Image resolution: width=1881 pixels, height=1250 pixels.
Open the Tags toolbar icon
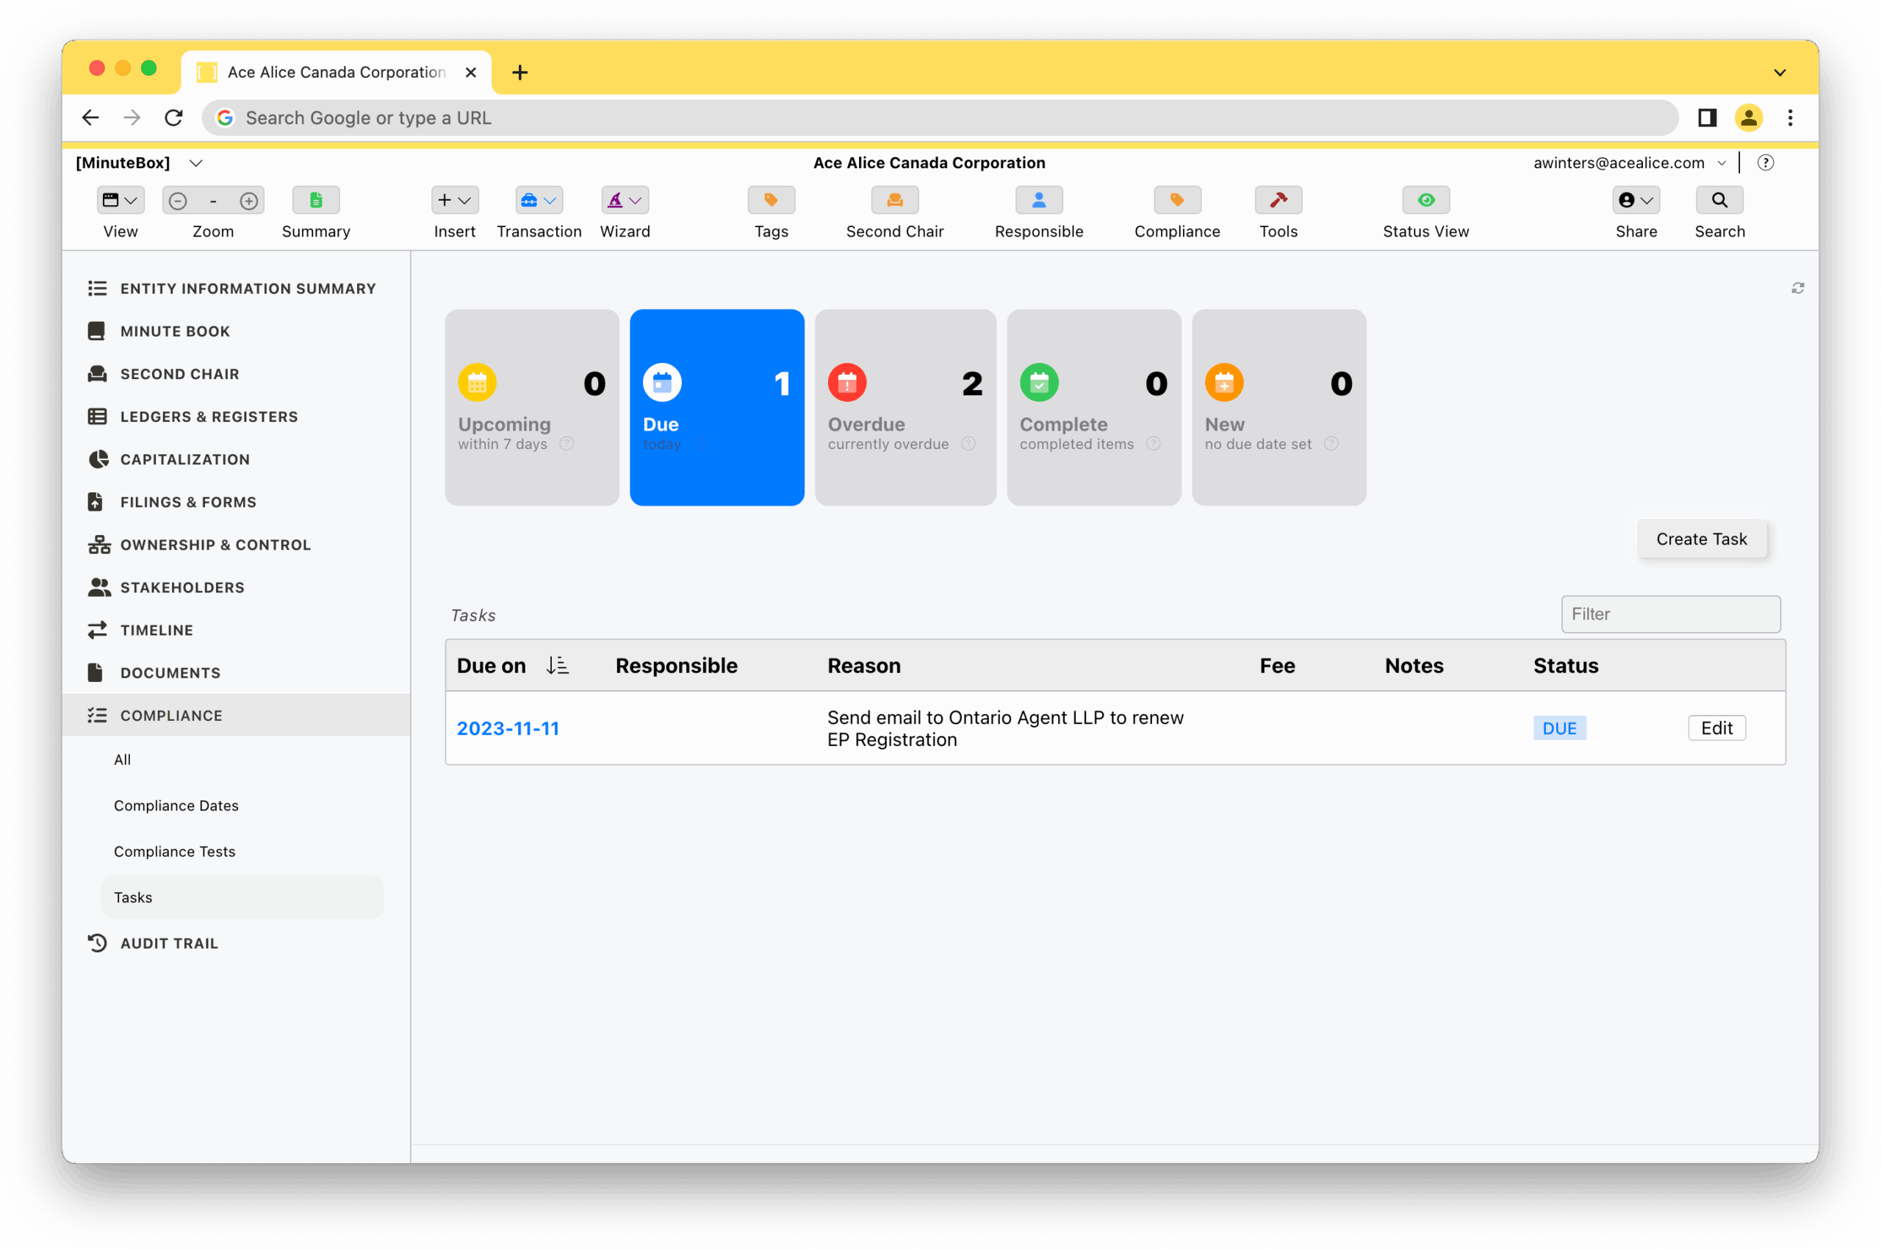pyautogui.click(x=771, y=200)
